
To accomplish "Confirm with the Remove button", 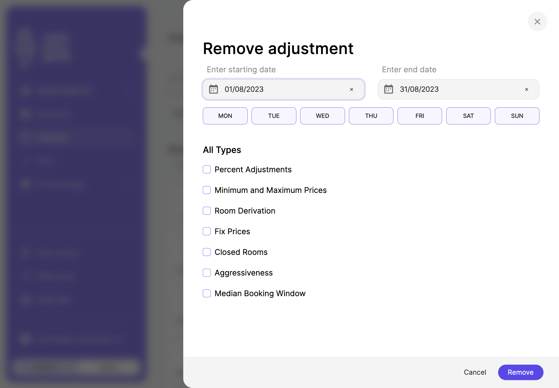I will click(521, 372).
